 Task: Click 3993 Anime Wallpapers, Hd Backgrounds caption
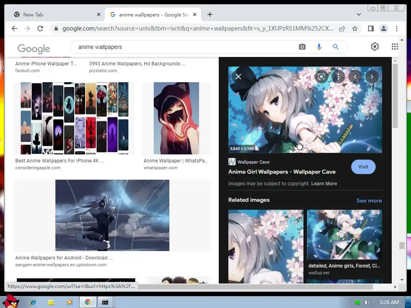[137, 64]
